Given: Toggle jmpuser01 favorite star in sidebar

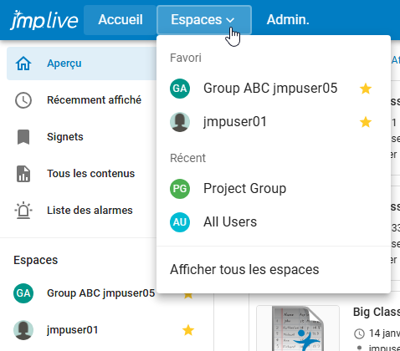Looking at the screenshot, I should [x=188, y=330].
